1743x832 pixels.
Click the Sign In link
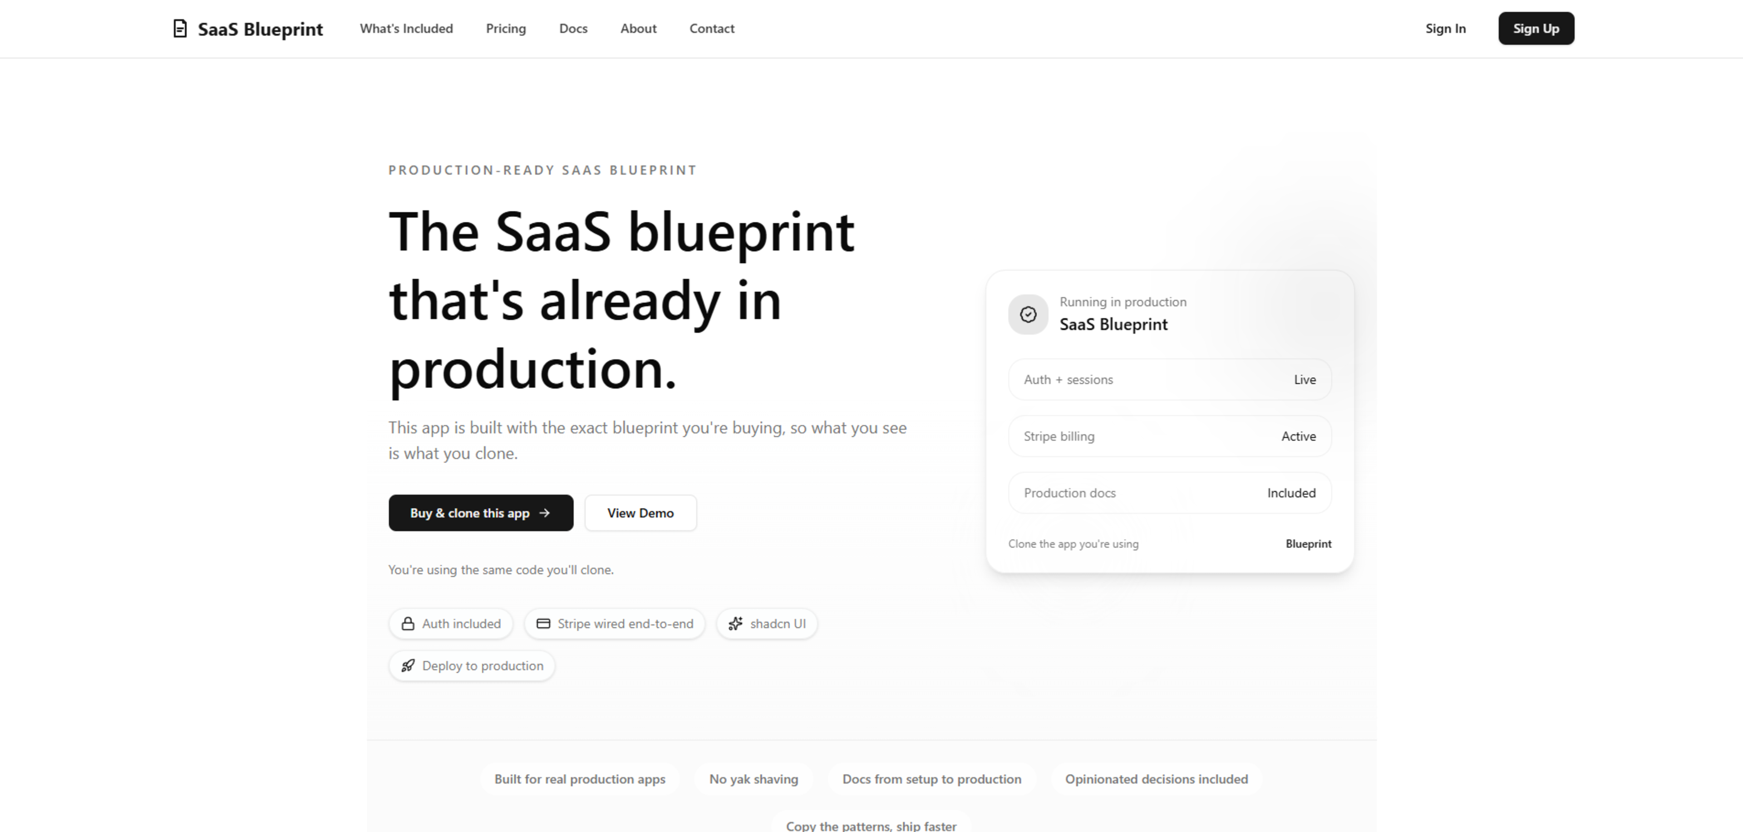point(1445,29)
